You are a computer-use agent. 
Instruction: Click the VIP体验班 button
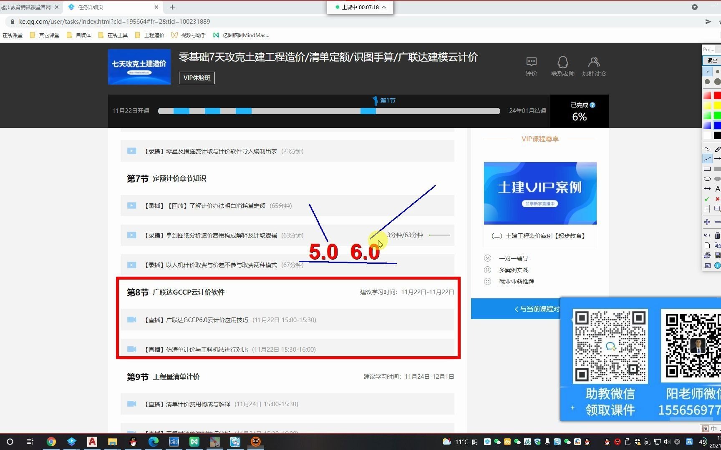coord(197,78)
